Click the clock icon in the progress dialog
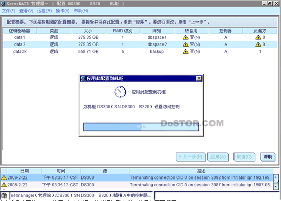 [120, 92]
